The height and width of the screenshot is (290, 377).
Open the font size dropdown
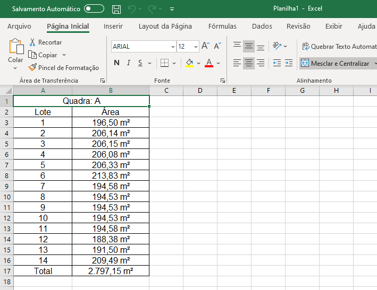196,47
